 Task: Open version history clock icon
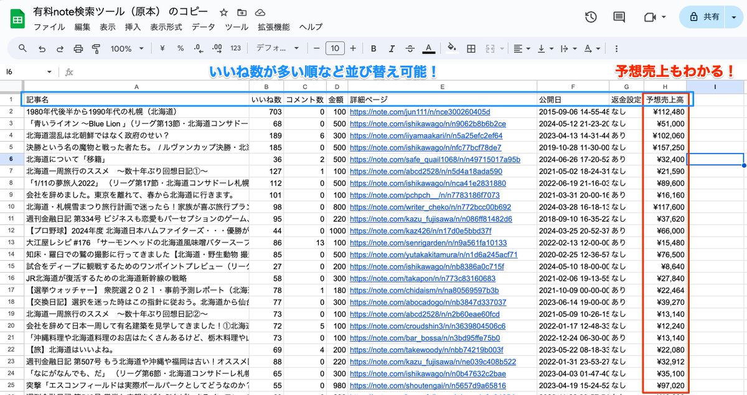[x=591, y=17]
